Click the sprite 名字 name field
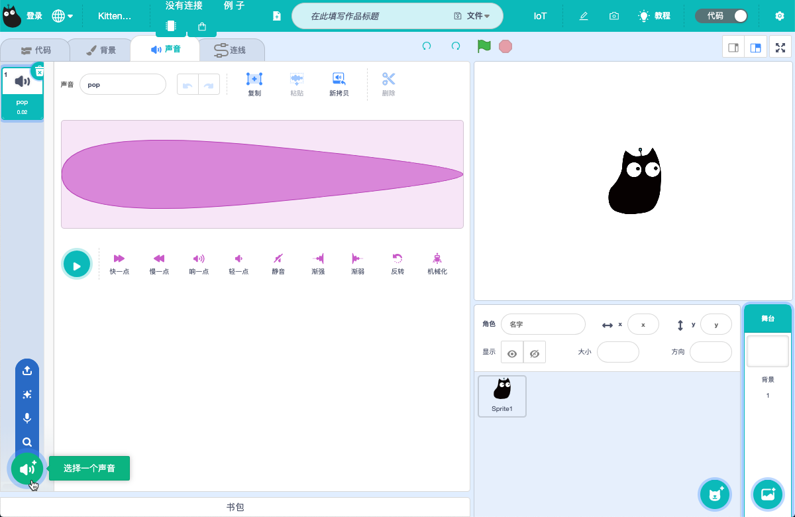This screenshot has width=795, height=517. pos(543,324)
